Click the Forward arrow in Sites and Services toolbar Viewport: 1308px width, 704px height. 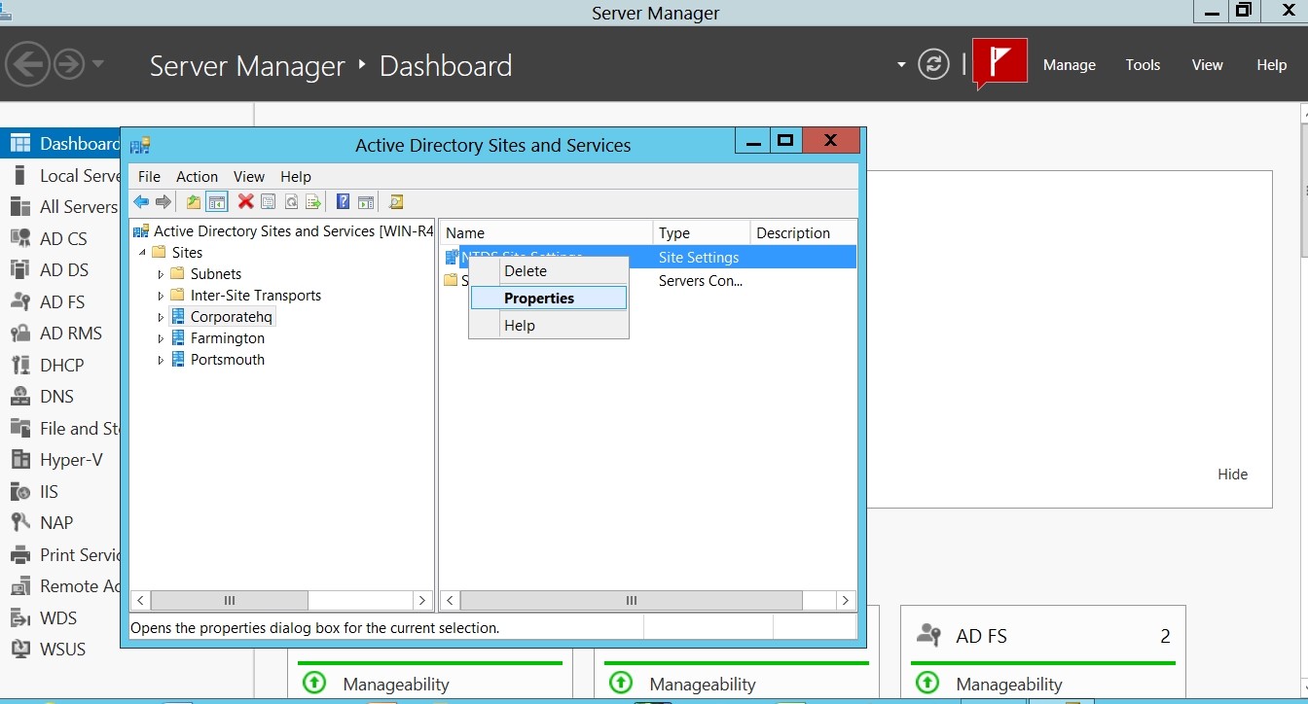pos(163,202)
